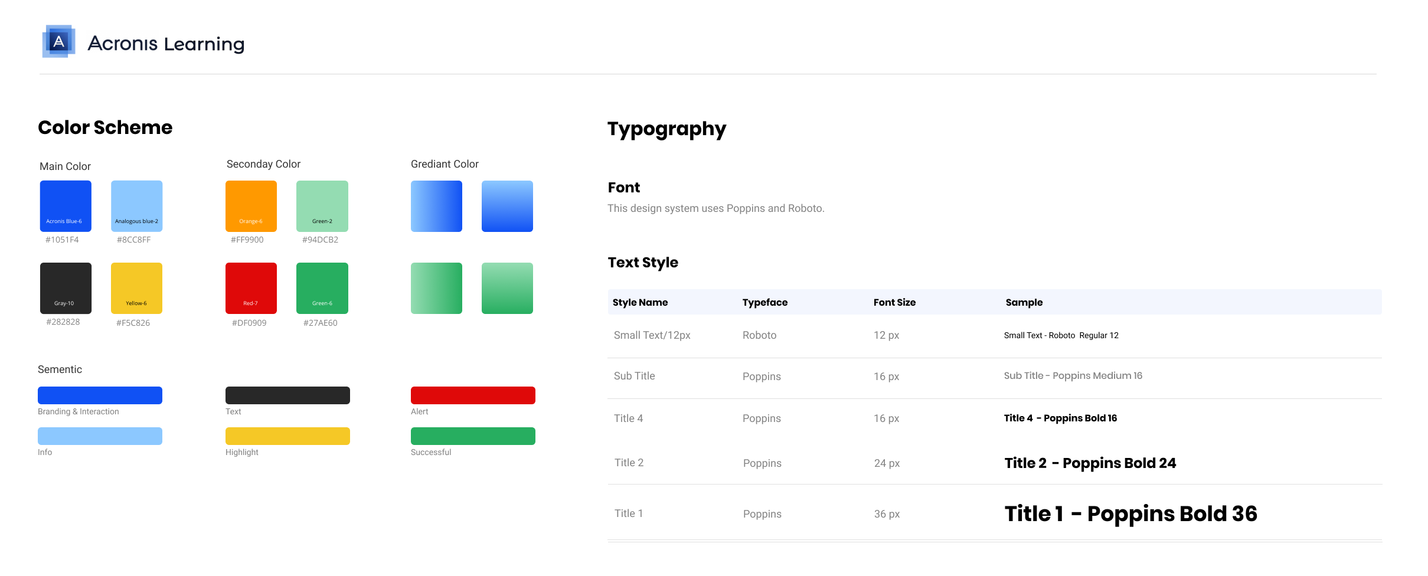
Task: Select the Alert red semantic bar
Action: coord(473,395)
